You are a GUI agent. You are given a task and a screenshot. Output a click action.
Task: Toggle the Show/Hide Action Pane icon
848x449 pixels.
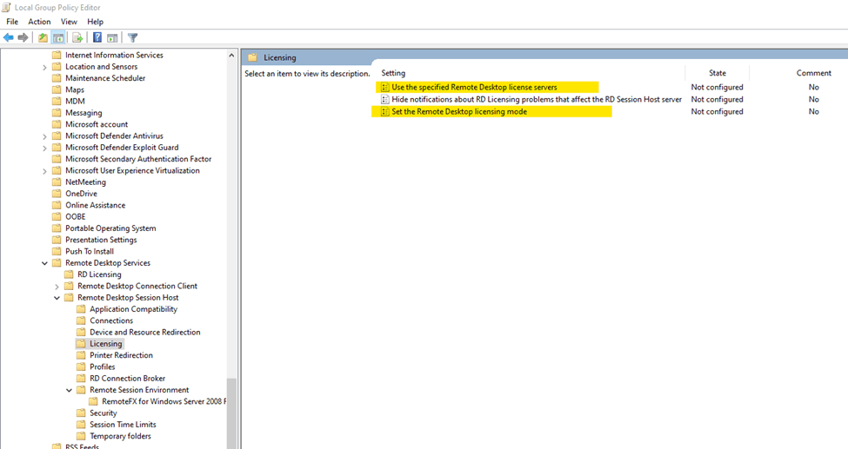pyautogui.click(x=112, y=37)
